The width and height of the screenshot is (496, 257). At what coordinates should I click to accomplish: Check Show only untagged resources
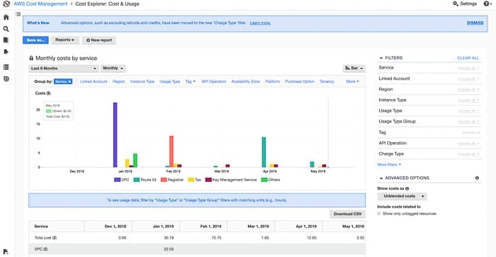click(x=379, y=214)
